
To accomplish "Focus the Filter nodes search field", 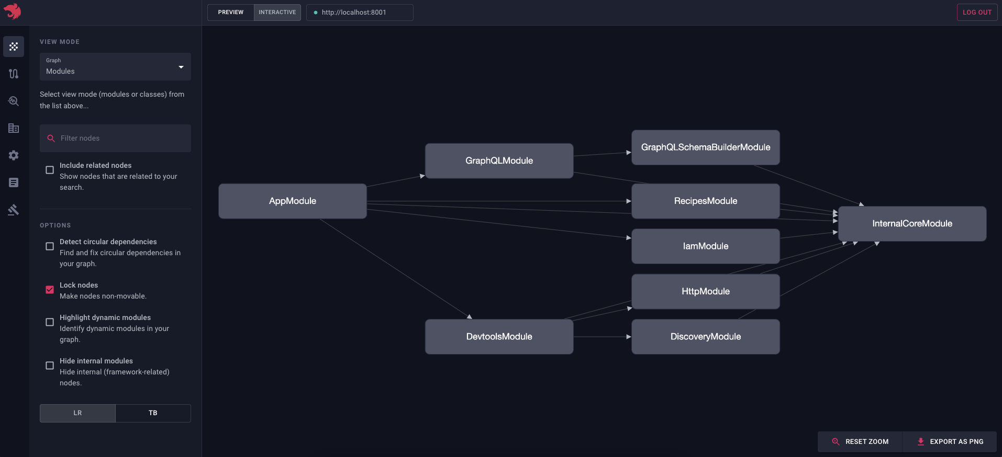I will pyautogui.click(x=120, y=138).
